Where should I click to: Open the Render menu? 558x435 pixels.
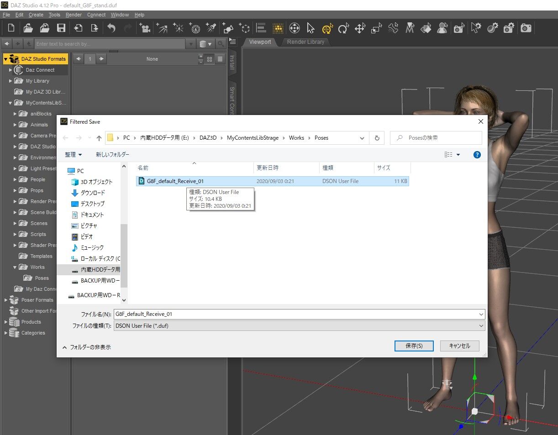(x=74, y=15)
